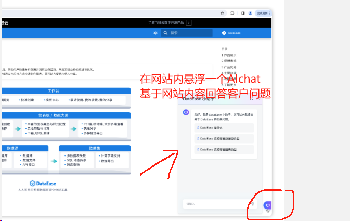Image resolution: width=350 pixels, height=221 pixels.
Task: Click the 快速创建 item in the diagram
Action: click(27, 100)
